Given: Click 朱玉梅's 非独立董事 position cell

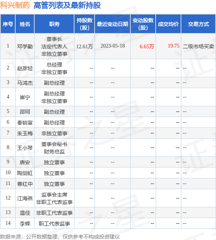Looking at the screenshot, I should point(54,133).
